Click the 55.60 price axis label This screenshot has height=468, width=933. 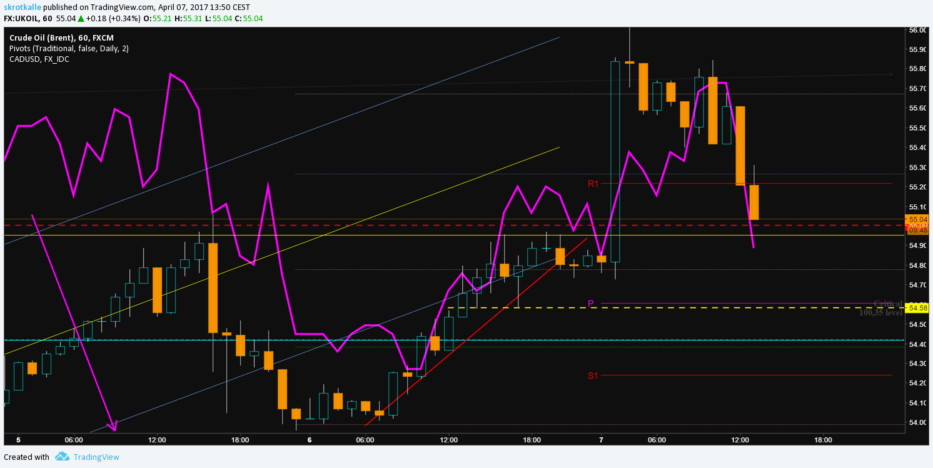[x=917, y=108]
